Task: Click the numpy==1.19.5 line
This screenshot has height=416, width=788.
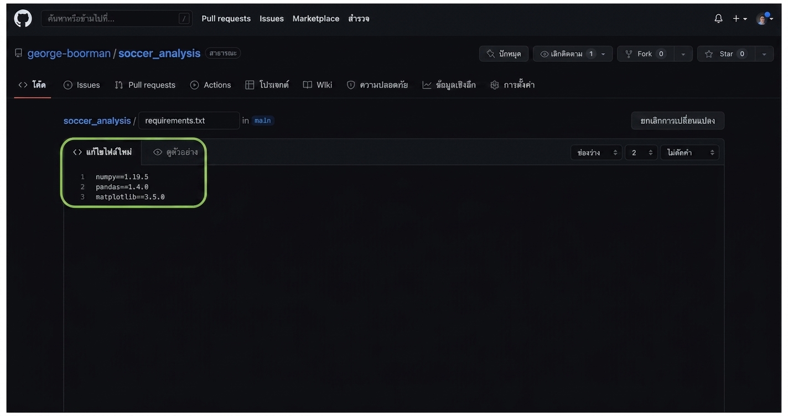Action: coord(122,177)
